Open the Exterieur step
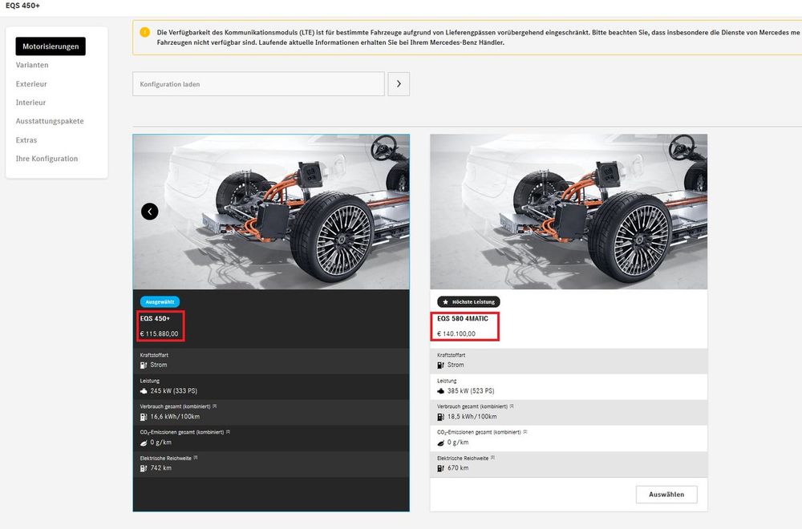802x529 pixels. 31,84
